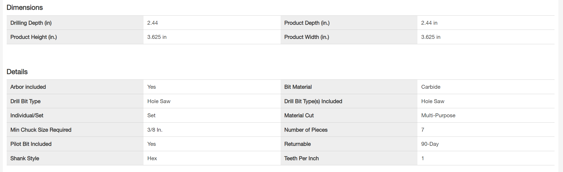This screenshot has height=172, width=563.
Task: Select the Min Chuck Size Required label
Action: pos(41,130)
